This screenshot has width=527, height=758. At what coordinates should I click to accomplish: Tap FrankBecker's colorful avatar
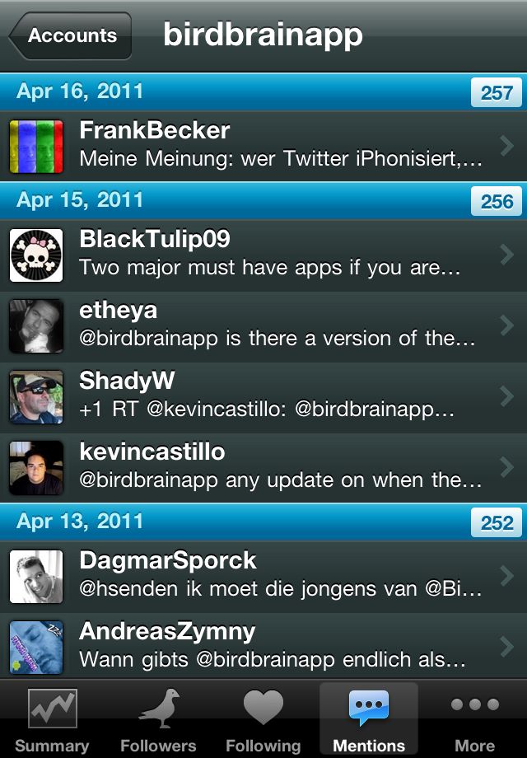click(x=36, y=147)
